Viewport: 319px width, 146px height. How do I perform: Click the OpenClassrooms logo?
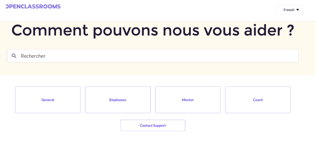(33, 6)
